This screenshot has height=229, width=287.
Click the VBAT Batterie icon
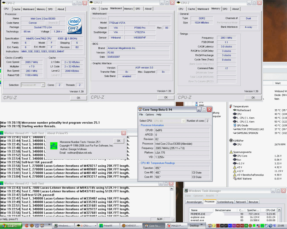pyautogui.click(x=235, y=179)
